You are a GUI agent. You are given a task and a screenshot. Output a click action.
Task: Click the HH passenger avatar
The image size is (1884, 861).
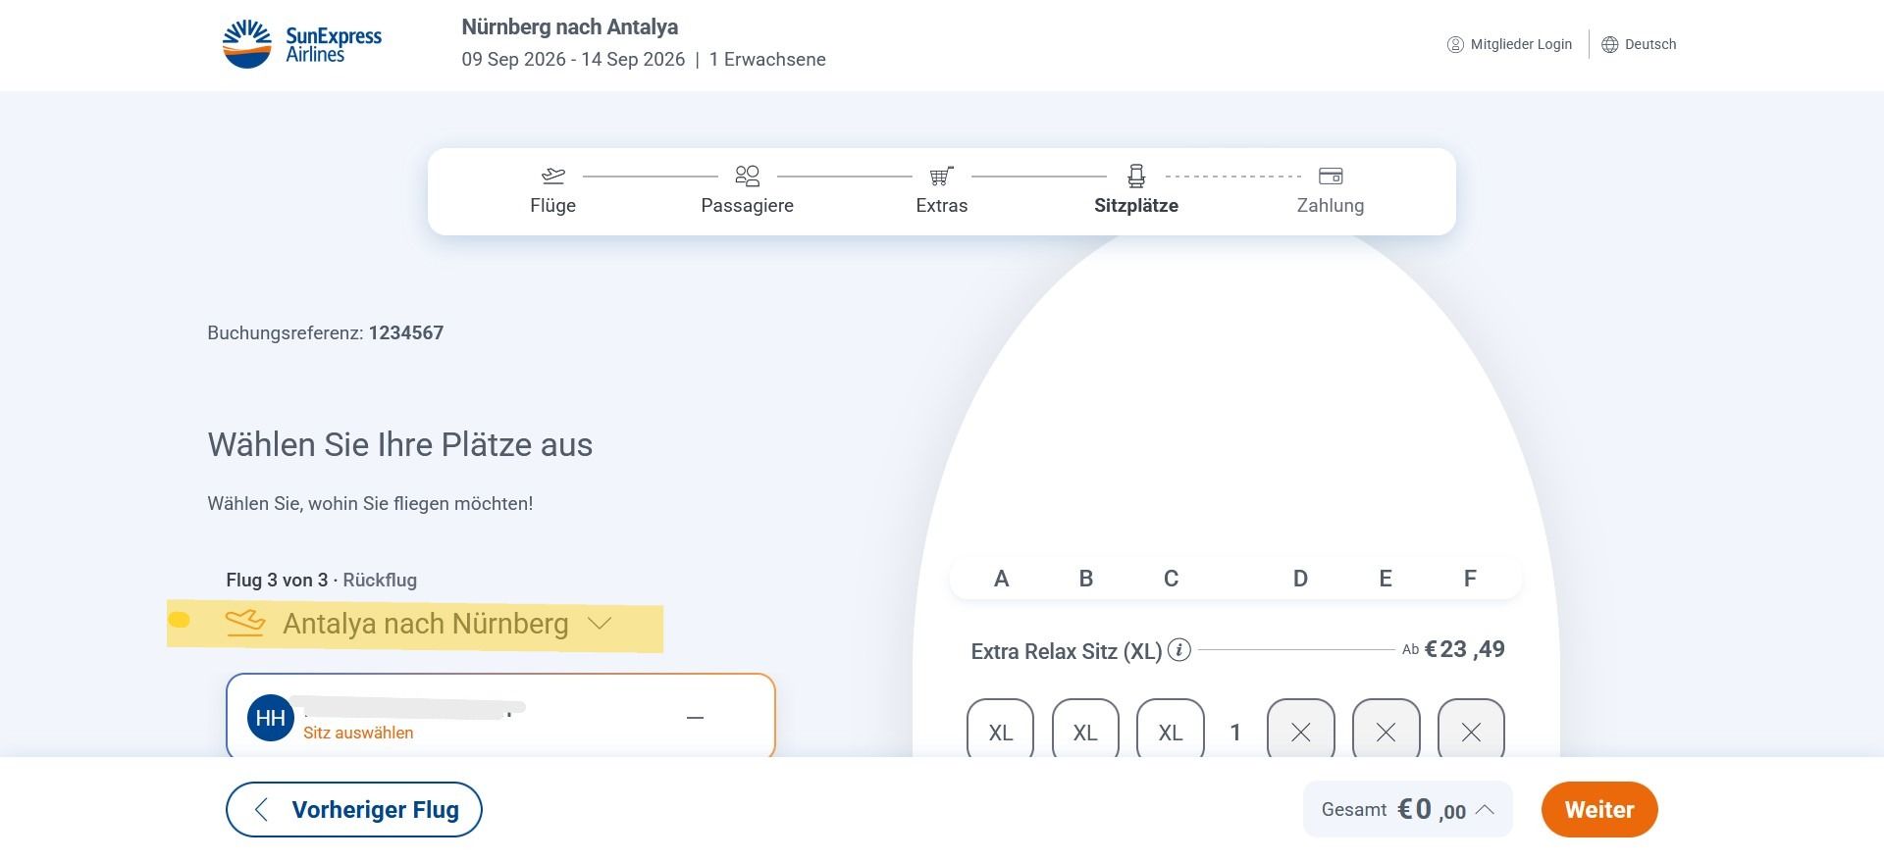pos(271,718)
